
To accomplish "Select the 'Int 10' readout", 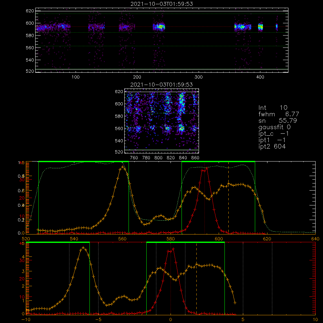I will coord(273,108).
